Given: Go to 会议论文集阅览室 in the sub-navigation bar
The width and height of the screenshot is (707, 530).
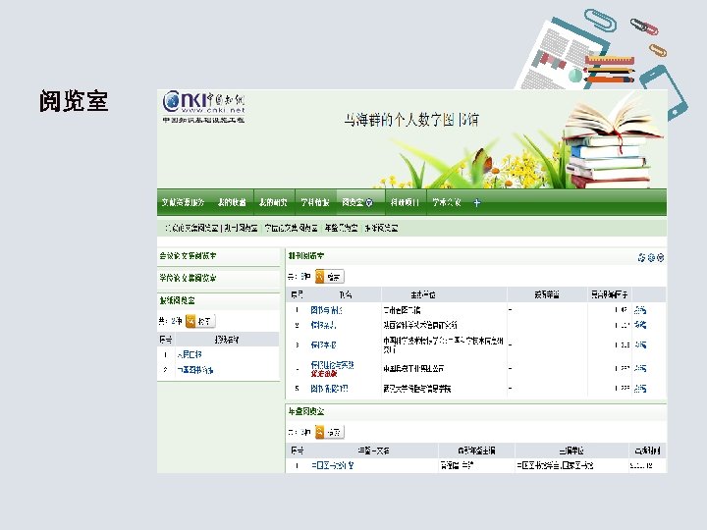Looking at the screenshot, I should (191, 228).
